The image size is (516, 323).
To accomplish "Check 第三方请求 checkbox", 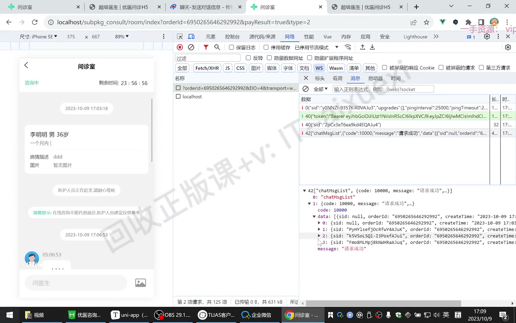I will click(x=481, y=68).
